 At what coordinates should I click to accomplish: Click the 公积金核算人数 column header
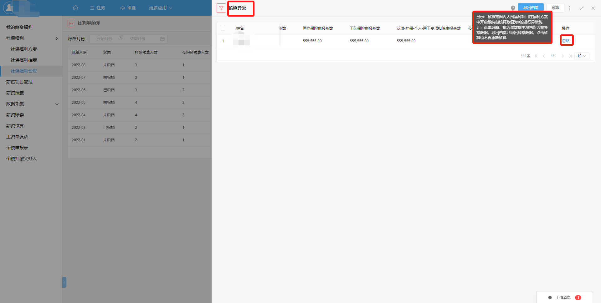tap(195, 53)
